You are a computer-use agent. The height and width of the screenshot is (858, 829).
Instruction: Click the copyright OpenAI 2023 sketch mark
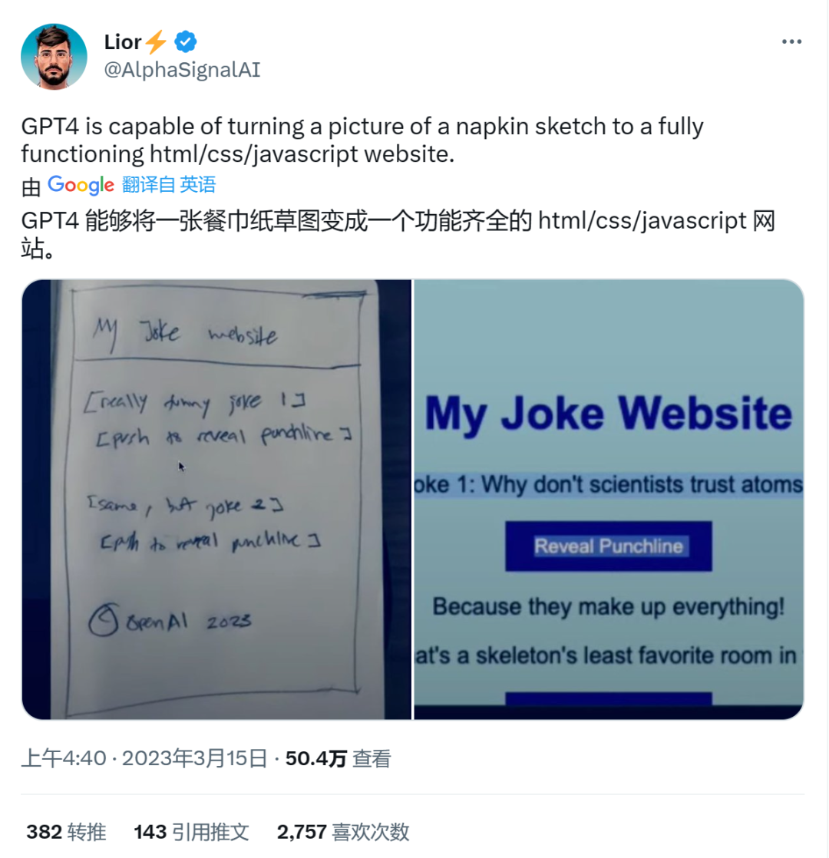point(170,620)
